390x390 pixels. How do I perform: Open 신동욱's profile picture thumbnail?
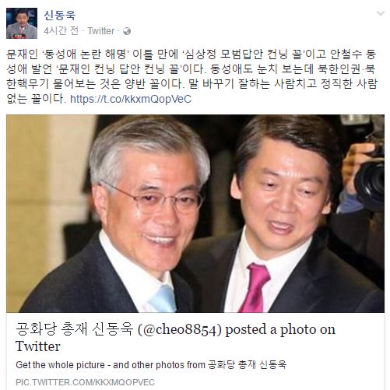click(22, 23)
